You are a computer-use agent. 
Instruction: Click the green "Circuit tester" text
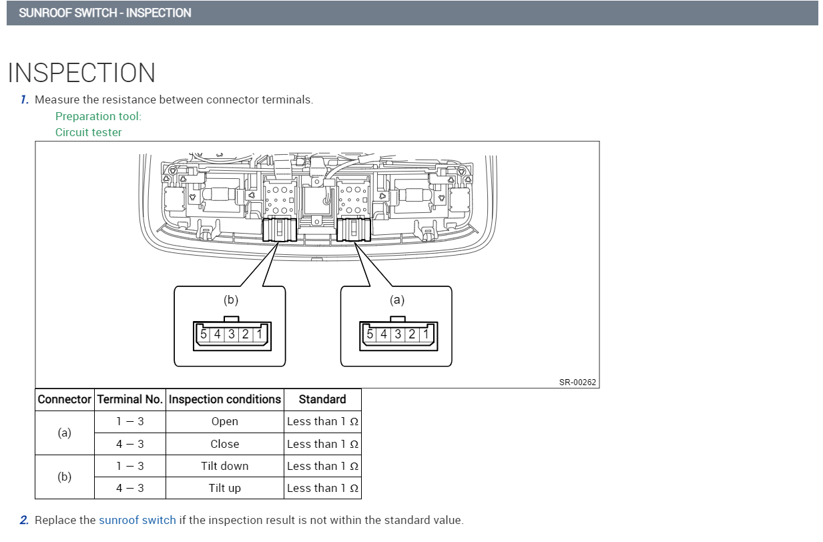pyautogui.click(x=88, y=132)
